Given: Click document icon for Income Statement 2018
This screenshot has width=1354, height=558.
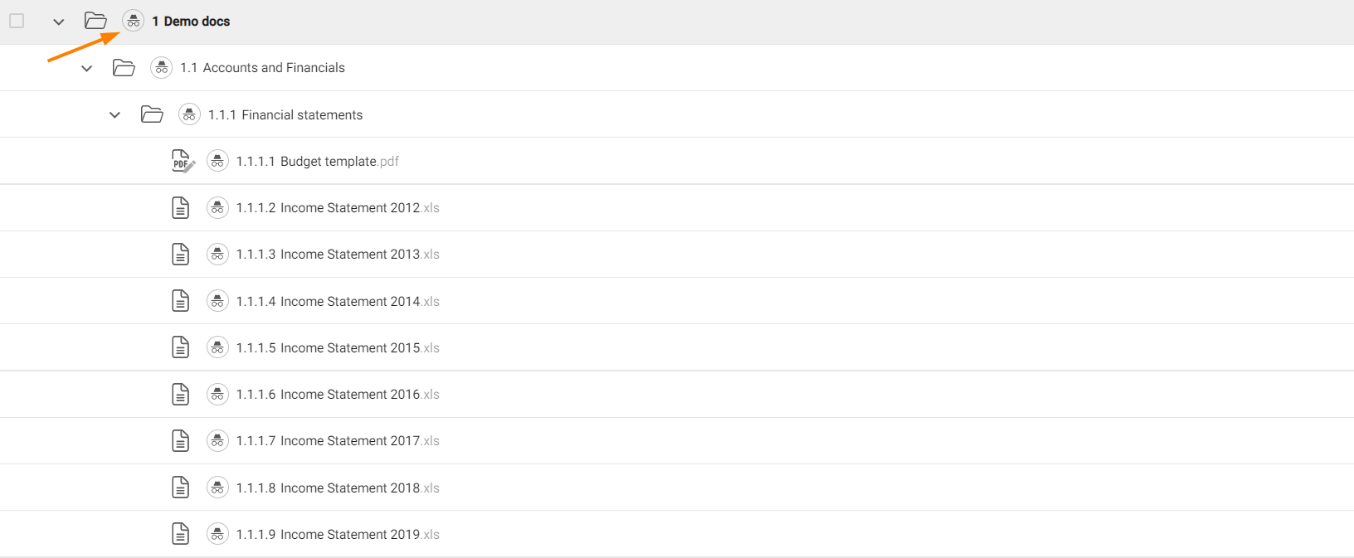Looking at the screenshot, I should point(180,488).
